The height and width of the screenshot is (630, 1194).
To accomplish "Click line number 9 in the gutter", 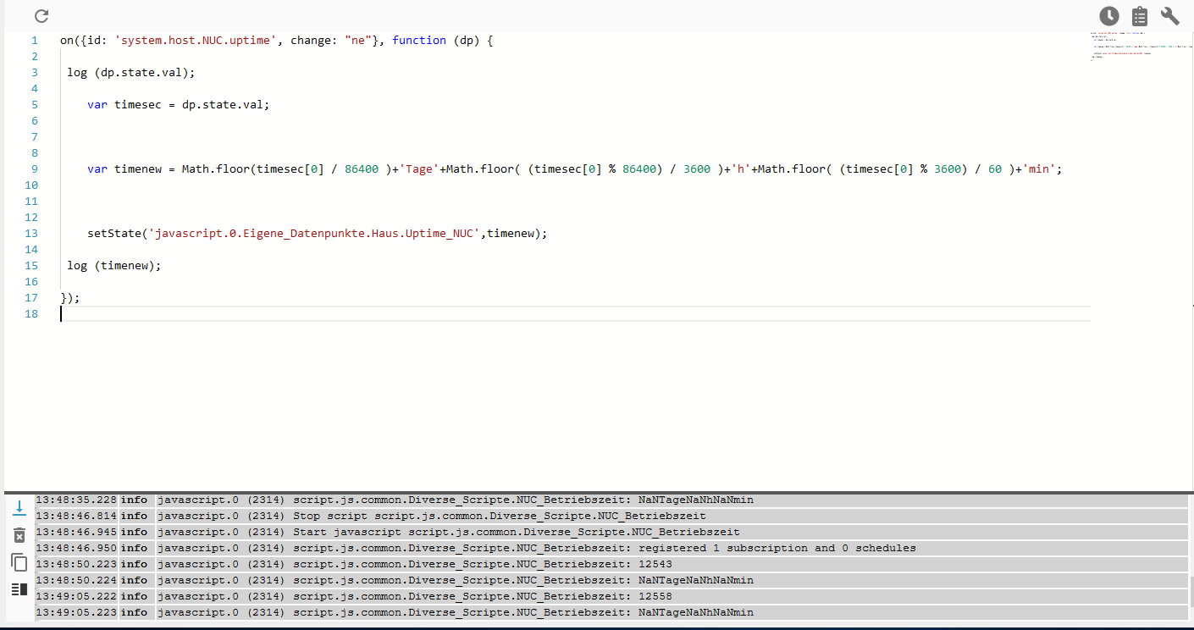I will (x=35, y=169).
